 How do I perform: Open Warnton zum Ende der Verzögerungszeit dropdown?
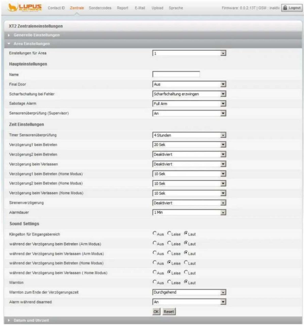tap(189, 292)
